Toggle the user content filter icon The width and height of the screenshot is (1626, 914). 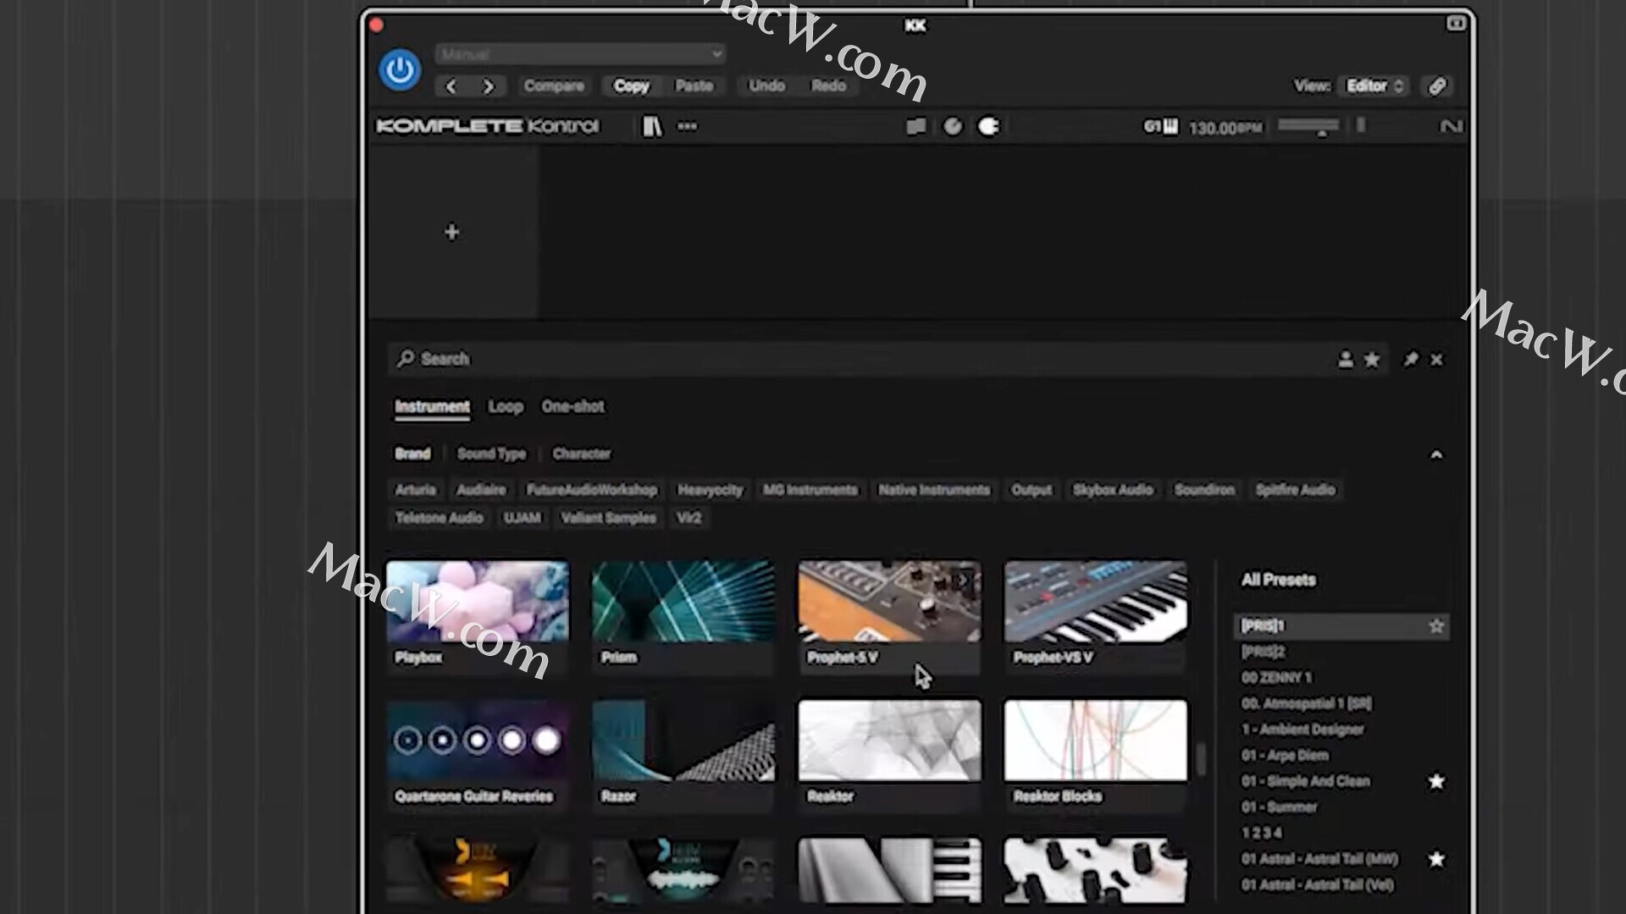(x=1345, y=360)
